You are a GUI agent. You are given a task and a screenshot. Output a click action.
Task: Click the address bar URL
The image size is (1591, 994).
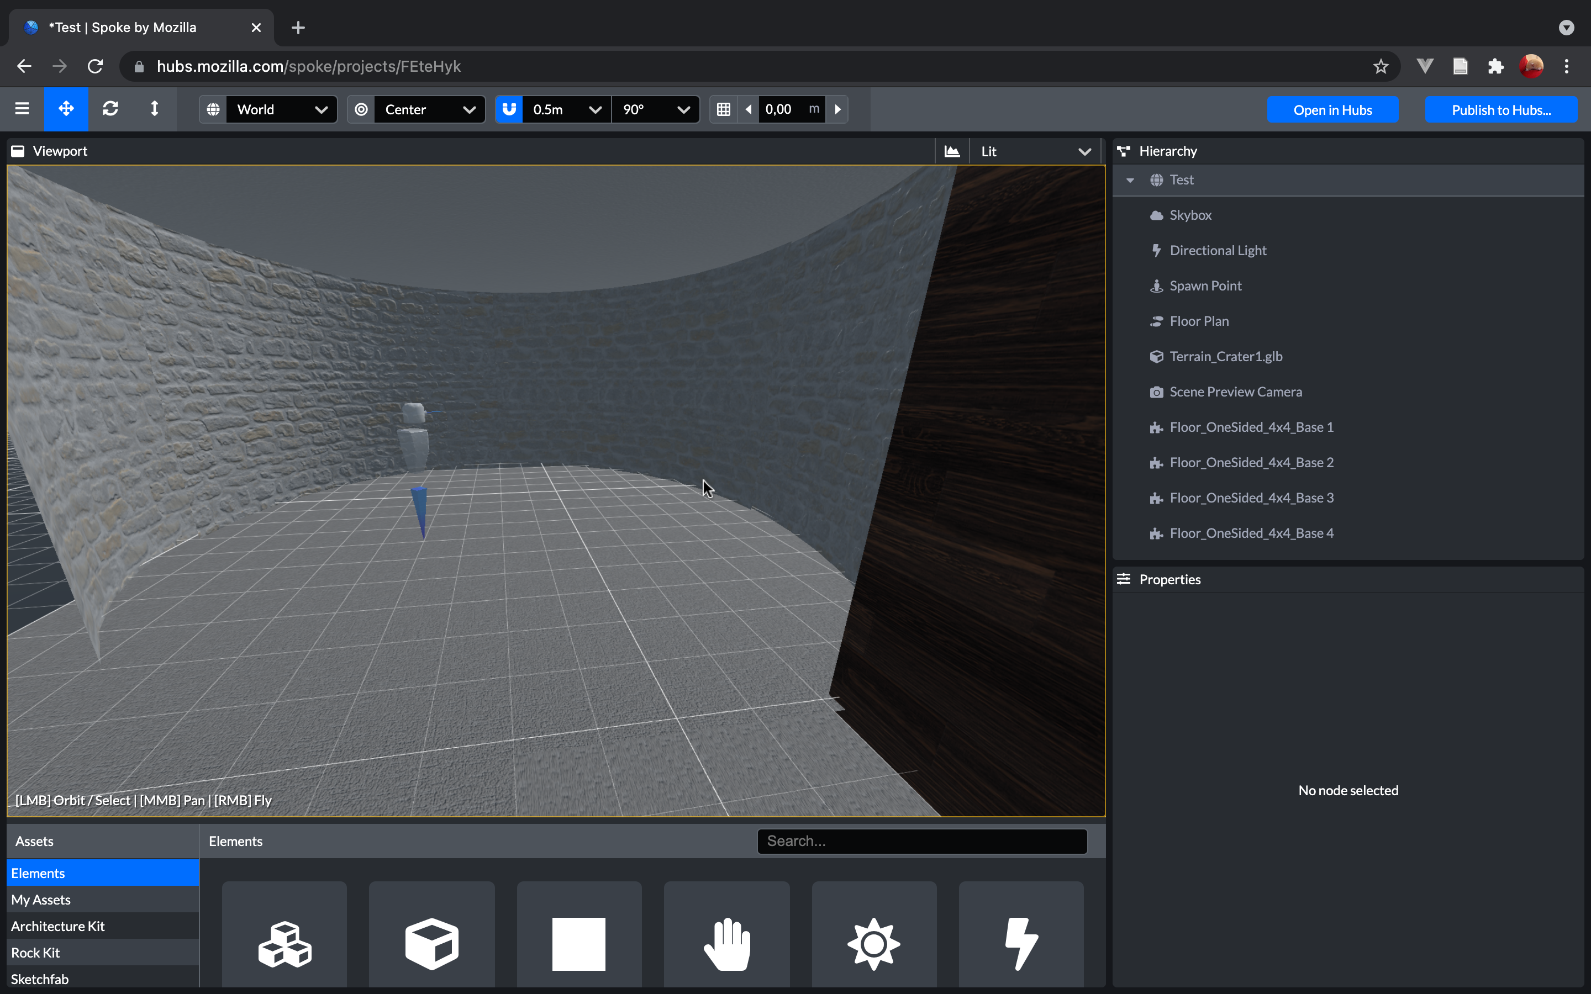coord(308,66)
